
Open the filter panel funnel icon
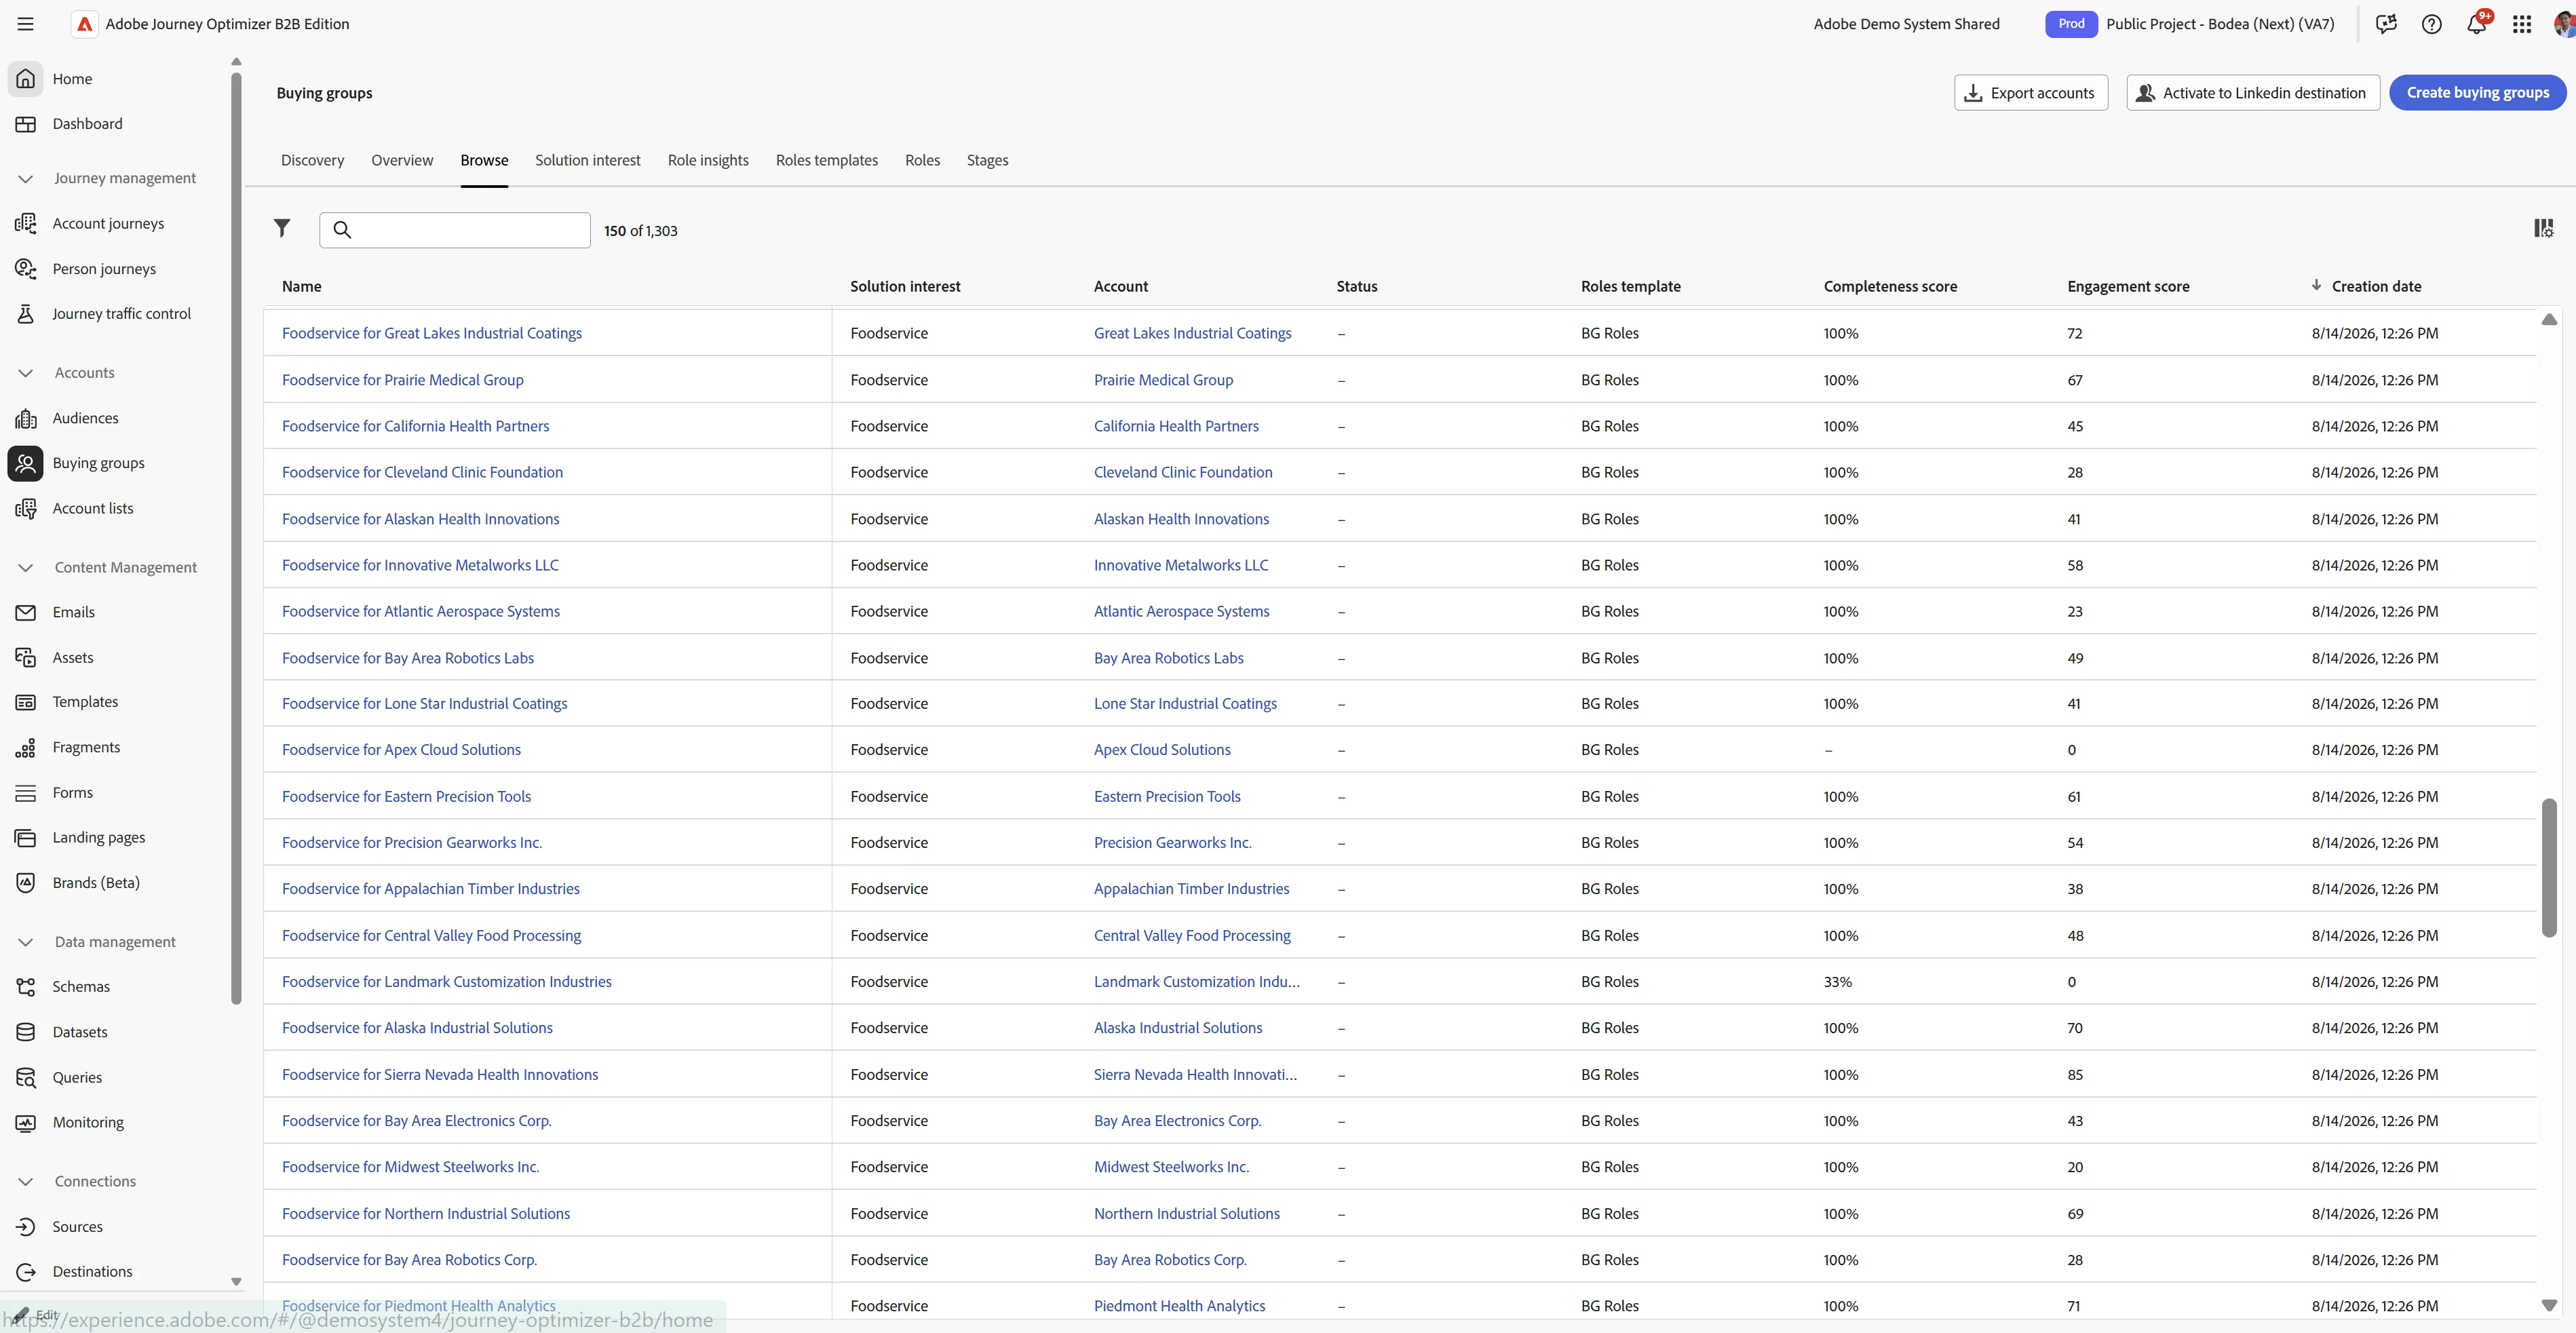tap(282, 229)
